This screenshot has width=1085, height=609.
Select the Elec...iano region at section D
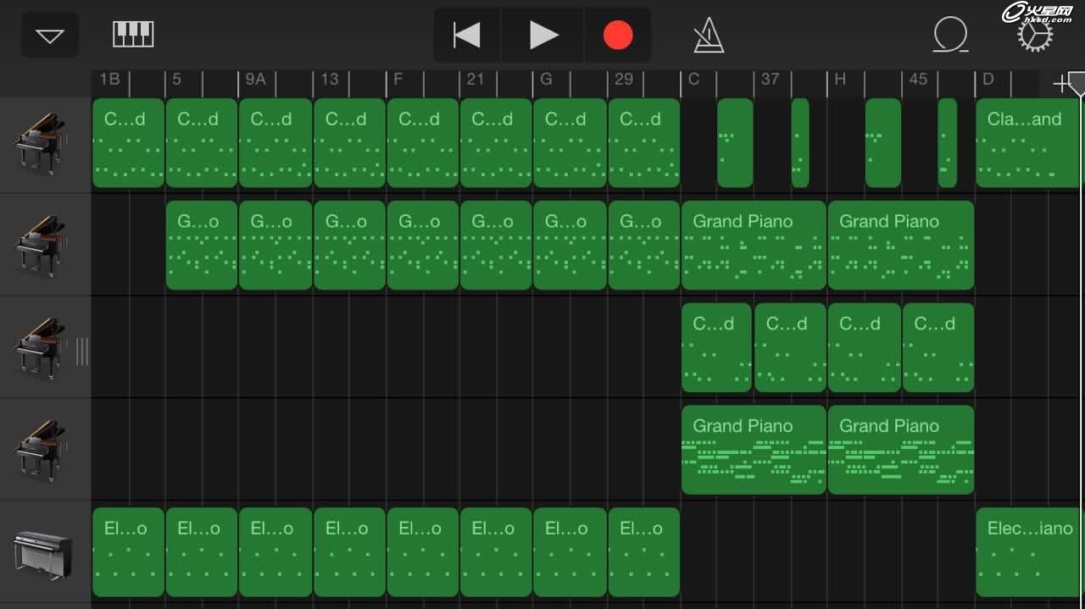point(1027,552)
